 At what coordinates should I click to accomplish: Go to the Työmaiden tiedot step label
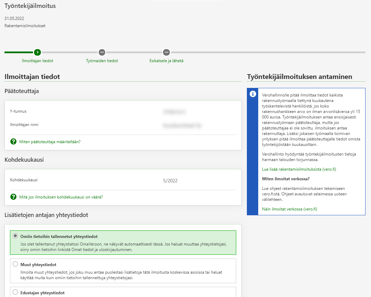tap(102, 61)
